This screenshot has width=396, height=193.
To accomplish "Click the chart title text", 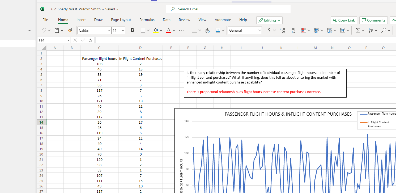I will pyautogui.click(x=288, y=114).
